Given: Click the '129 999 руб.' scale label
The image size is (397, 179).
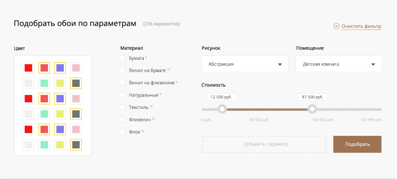Looking at the screenshot, I should pyautogui.click(x=371, y=120).
